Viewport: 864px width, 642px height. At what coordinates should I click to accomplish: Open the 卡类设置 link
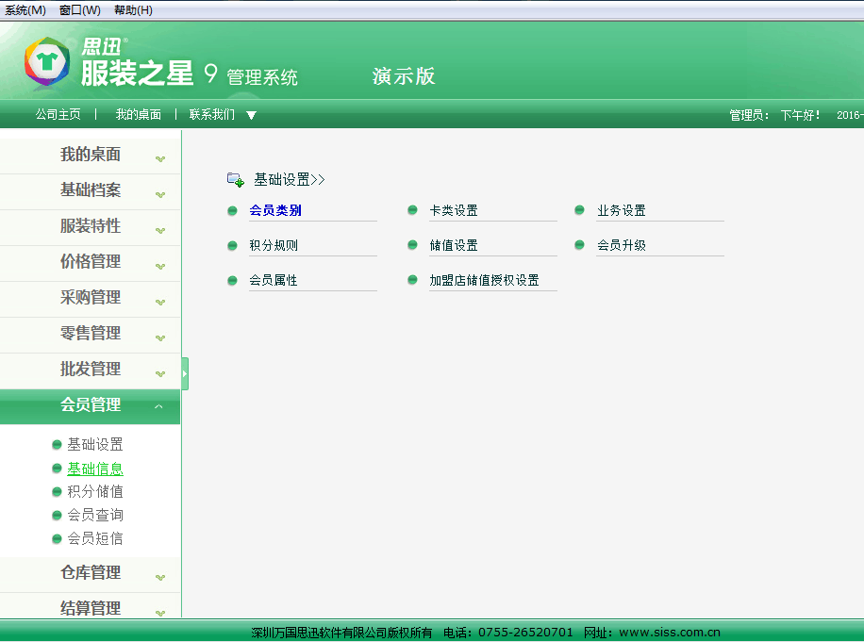tap(454, 210)
